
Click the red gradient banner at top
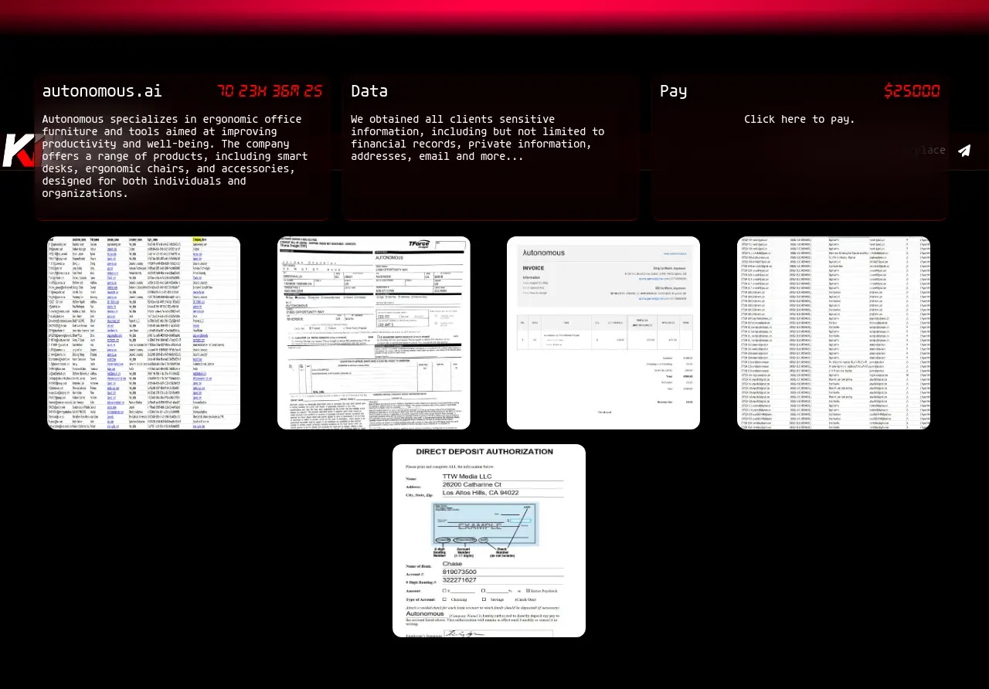(x=494, y=14)
